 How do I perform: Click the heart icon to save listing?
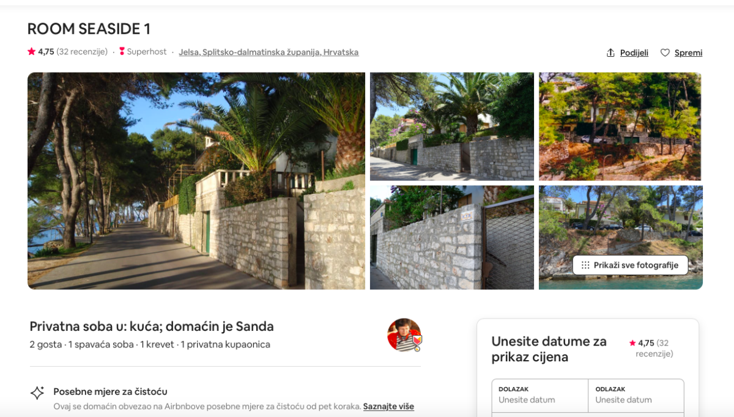665,53
